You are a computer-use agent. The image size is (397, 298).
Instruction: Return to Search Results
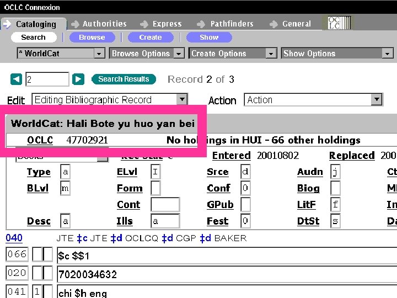[x=124, y=79]
